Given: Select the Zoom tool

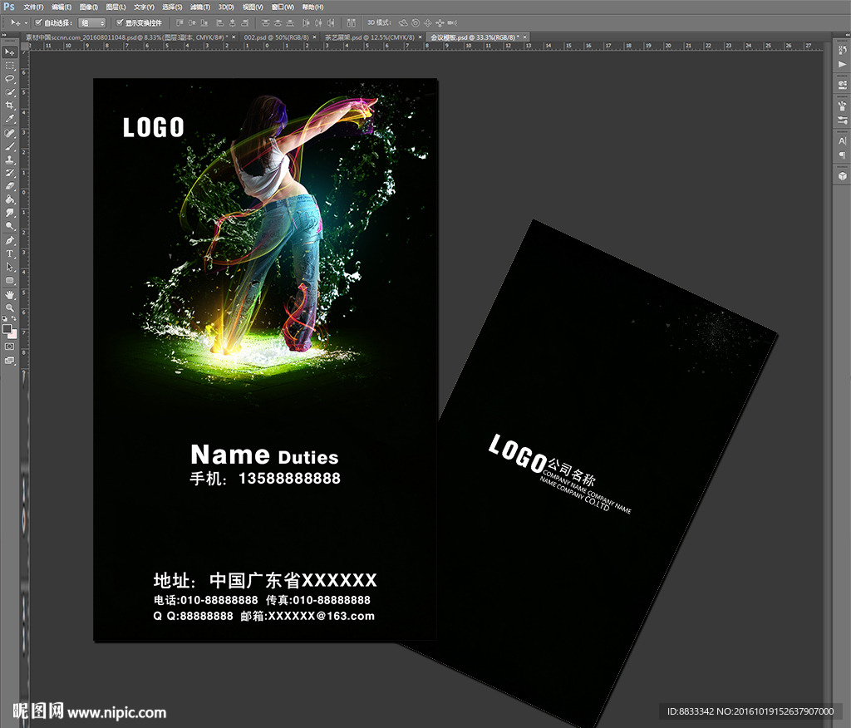Looking at the screenshot, I should point(10,307).
